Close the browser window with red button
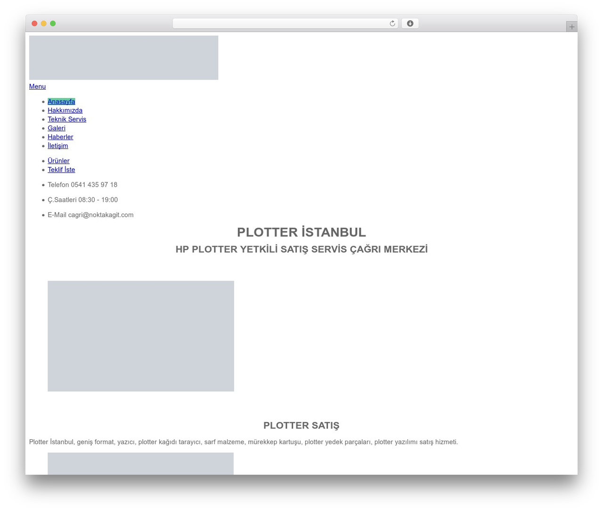The height and width of the screenshot is (511, 603). pos(34,24)
